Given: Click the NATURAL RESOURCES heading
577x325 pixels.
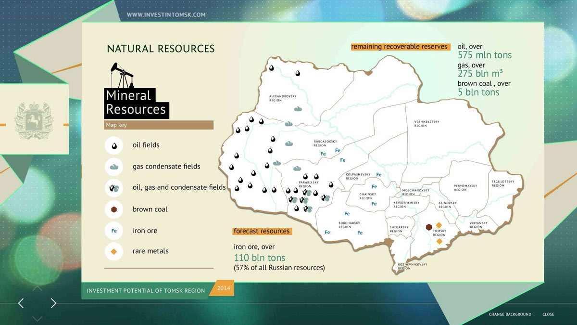Looking at the screenshot, I should pyautogui.click(x=161, y=49).
